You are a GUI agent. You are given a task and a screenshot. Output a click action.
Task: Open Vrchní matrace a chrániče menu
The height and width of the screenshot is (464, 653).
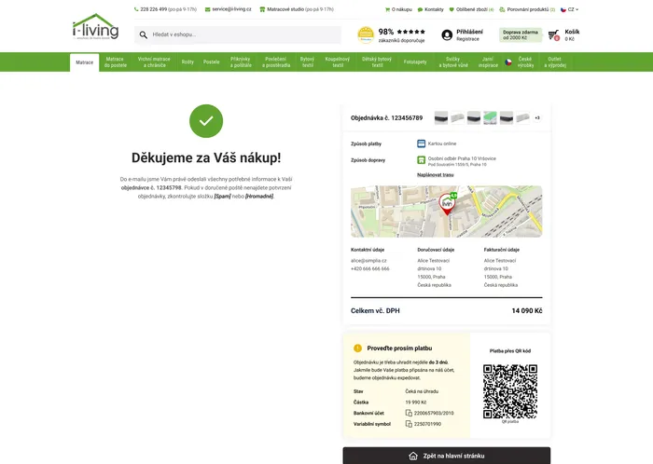pos(154,61)
